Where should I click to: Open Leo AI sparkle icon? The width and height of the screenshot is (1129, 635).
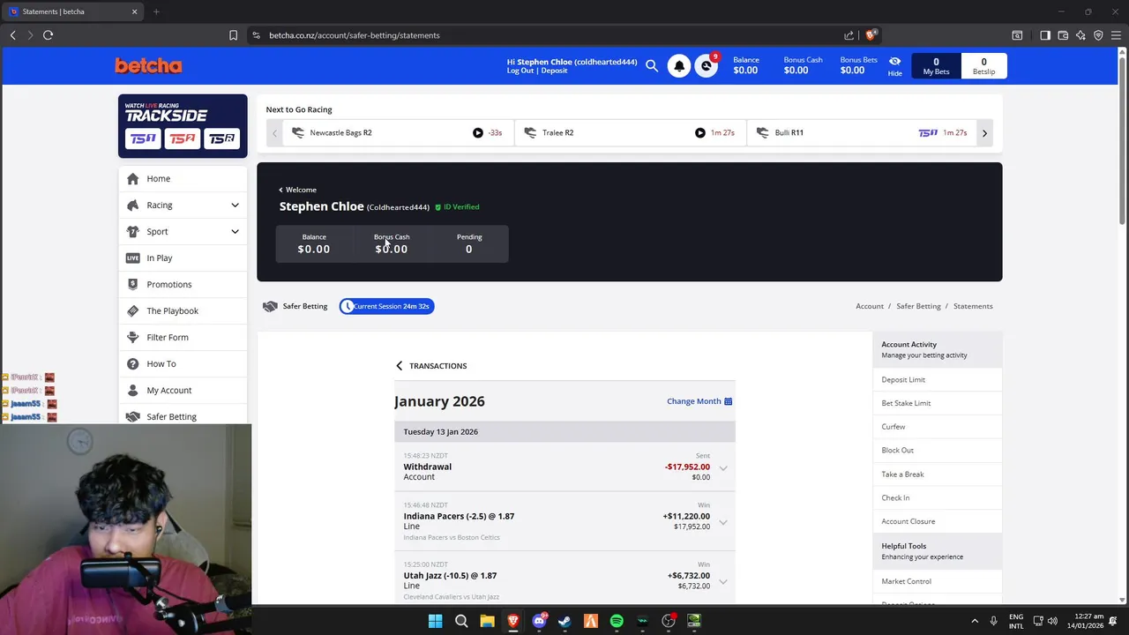point(1080,35)
